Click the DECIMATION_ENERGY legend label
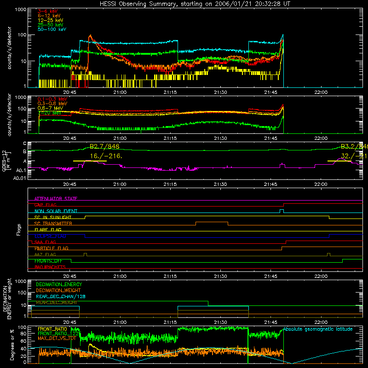 click(x=59, y=284)
